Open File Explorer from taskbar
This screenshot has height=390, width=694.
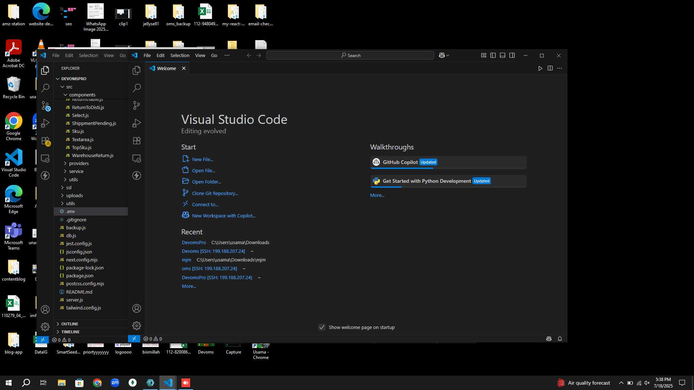tap(62, 383)
